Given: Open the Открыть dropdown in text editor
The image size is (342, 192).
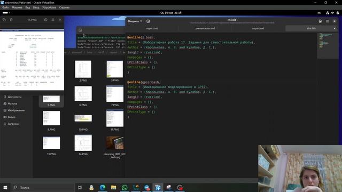Looking at the screenshot, I should coord(135,21).
